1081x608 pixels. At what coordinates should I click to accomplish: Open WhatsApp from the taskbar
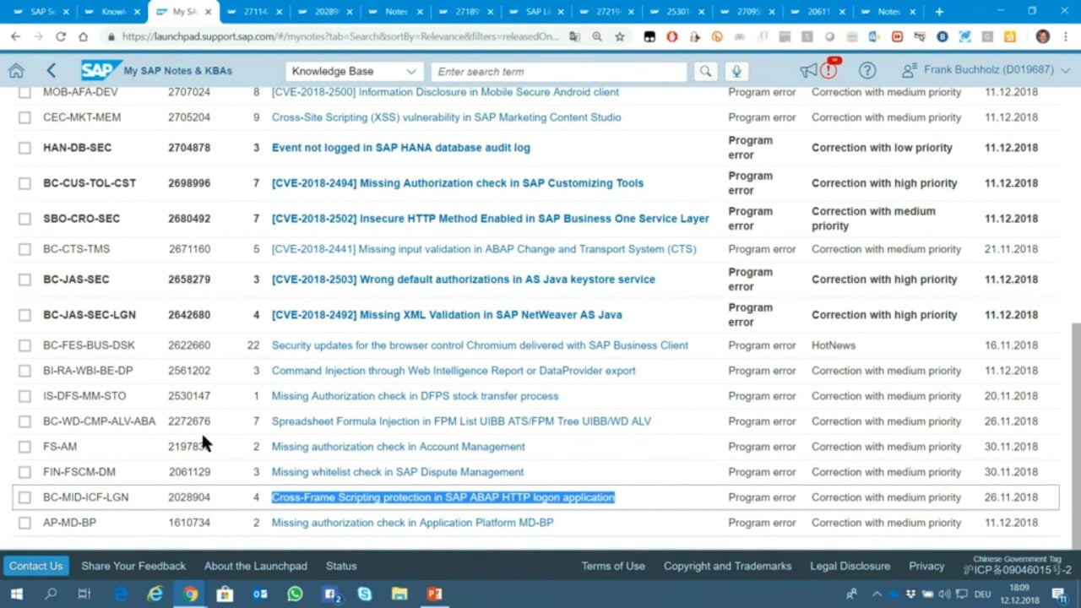pos(295,594)
